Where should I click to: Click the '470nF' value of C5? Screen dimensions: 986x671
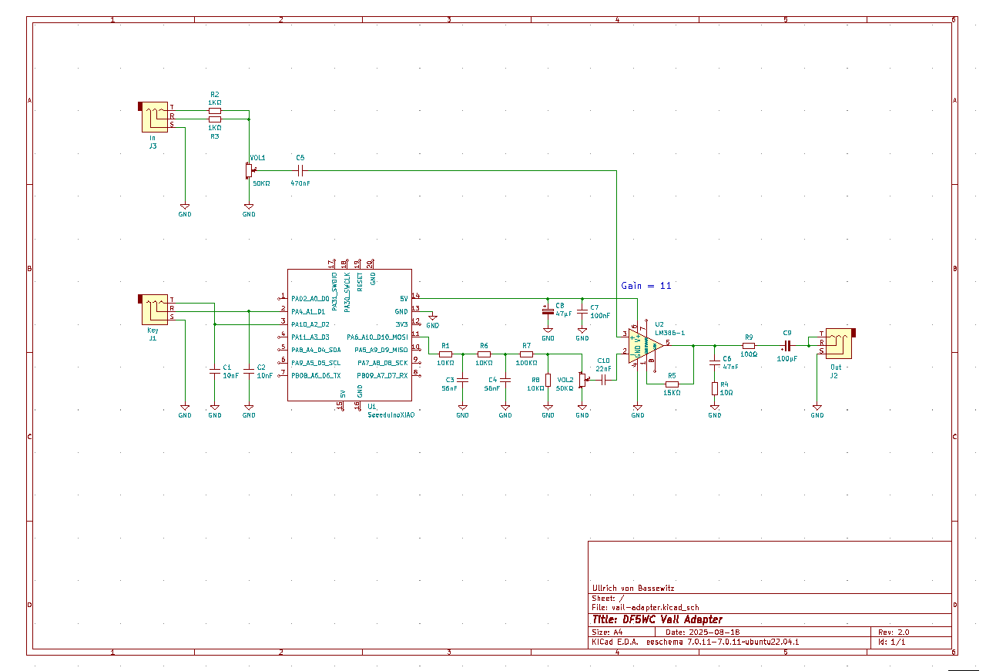pyautogui.click(x=300, y=183)
